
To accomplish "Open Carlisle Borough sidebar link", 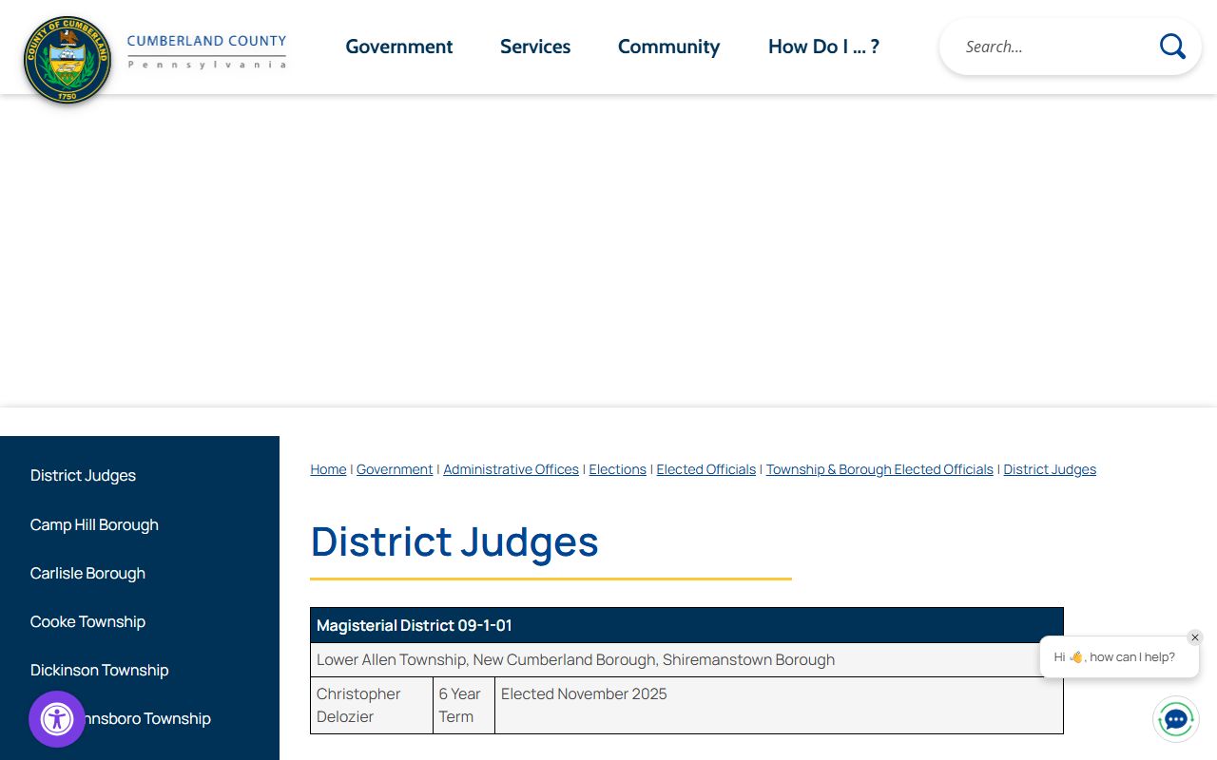I will click(x=87, y=573).
